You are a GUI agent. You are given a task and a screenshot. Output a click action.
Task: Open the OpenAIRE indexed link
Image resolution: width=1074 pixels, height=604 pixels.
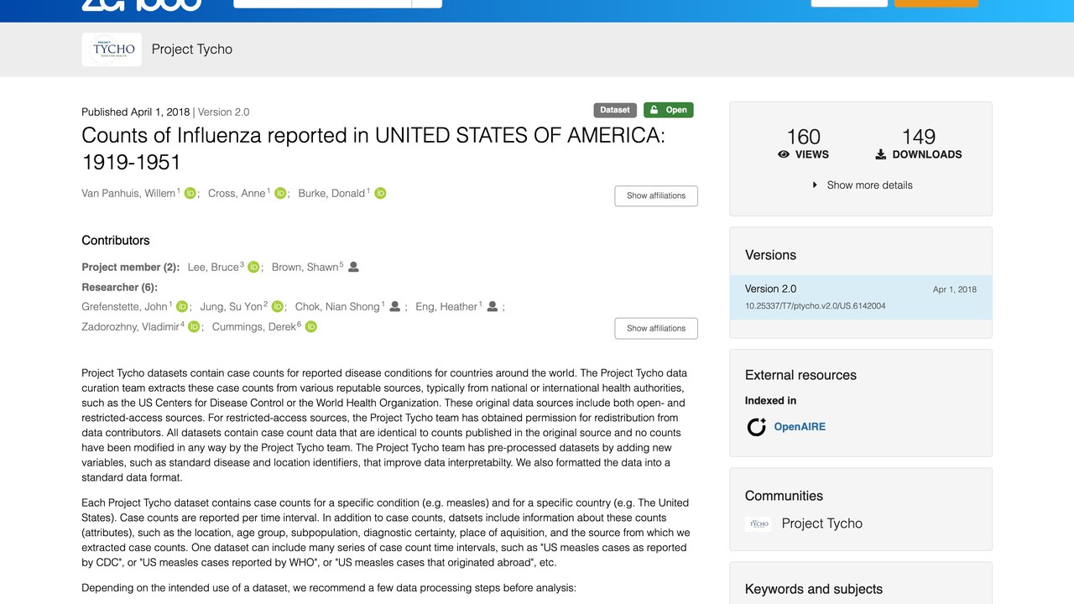click(x=800, y=426)
